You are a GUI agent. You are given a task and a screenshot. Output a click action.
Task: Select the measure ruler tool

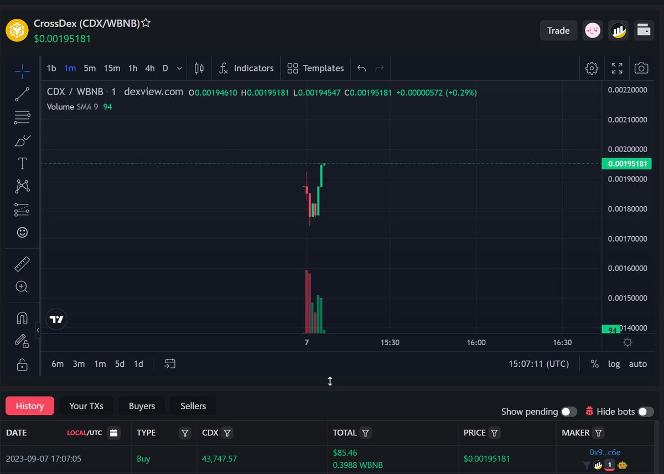(22, 263)
